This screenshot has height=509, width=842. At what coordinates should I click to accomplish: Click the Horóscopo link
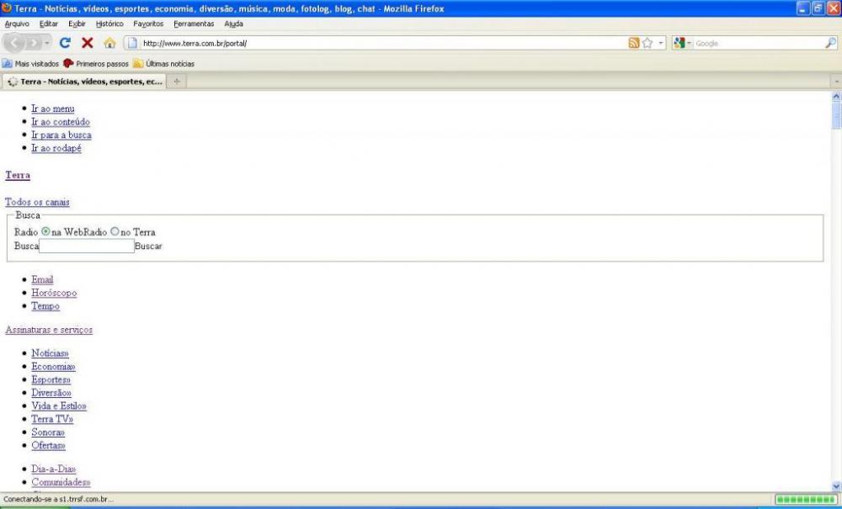coord(54,293)
